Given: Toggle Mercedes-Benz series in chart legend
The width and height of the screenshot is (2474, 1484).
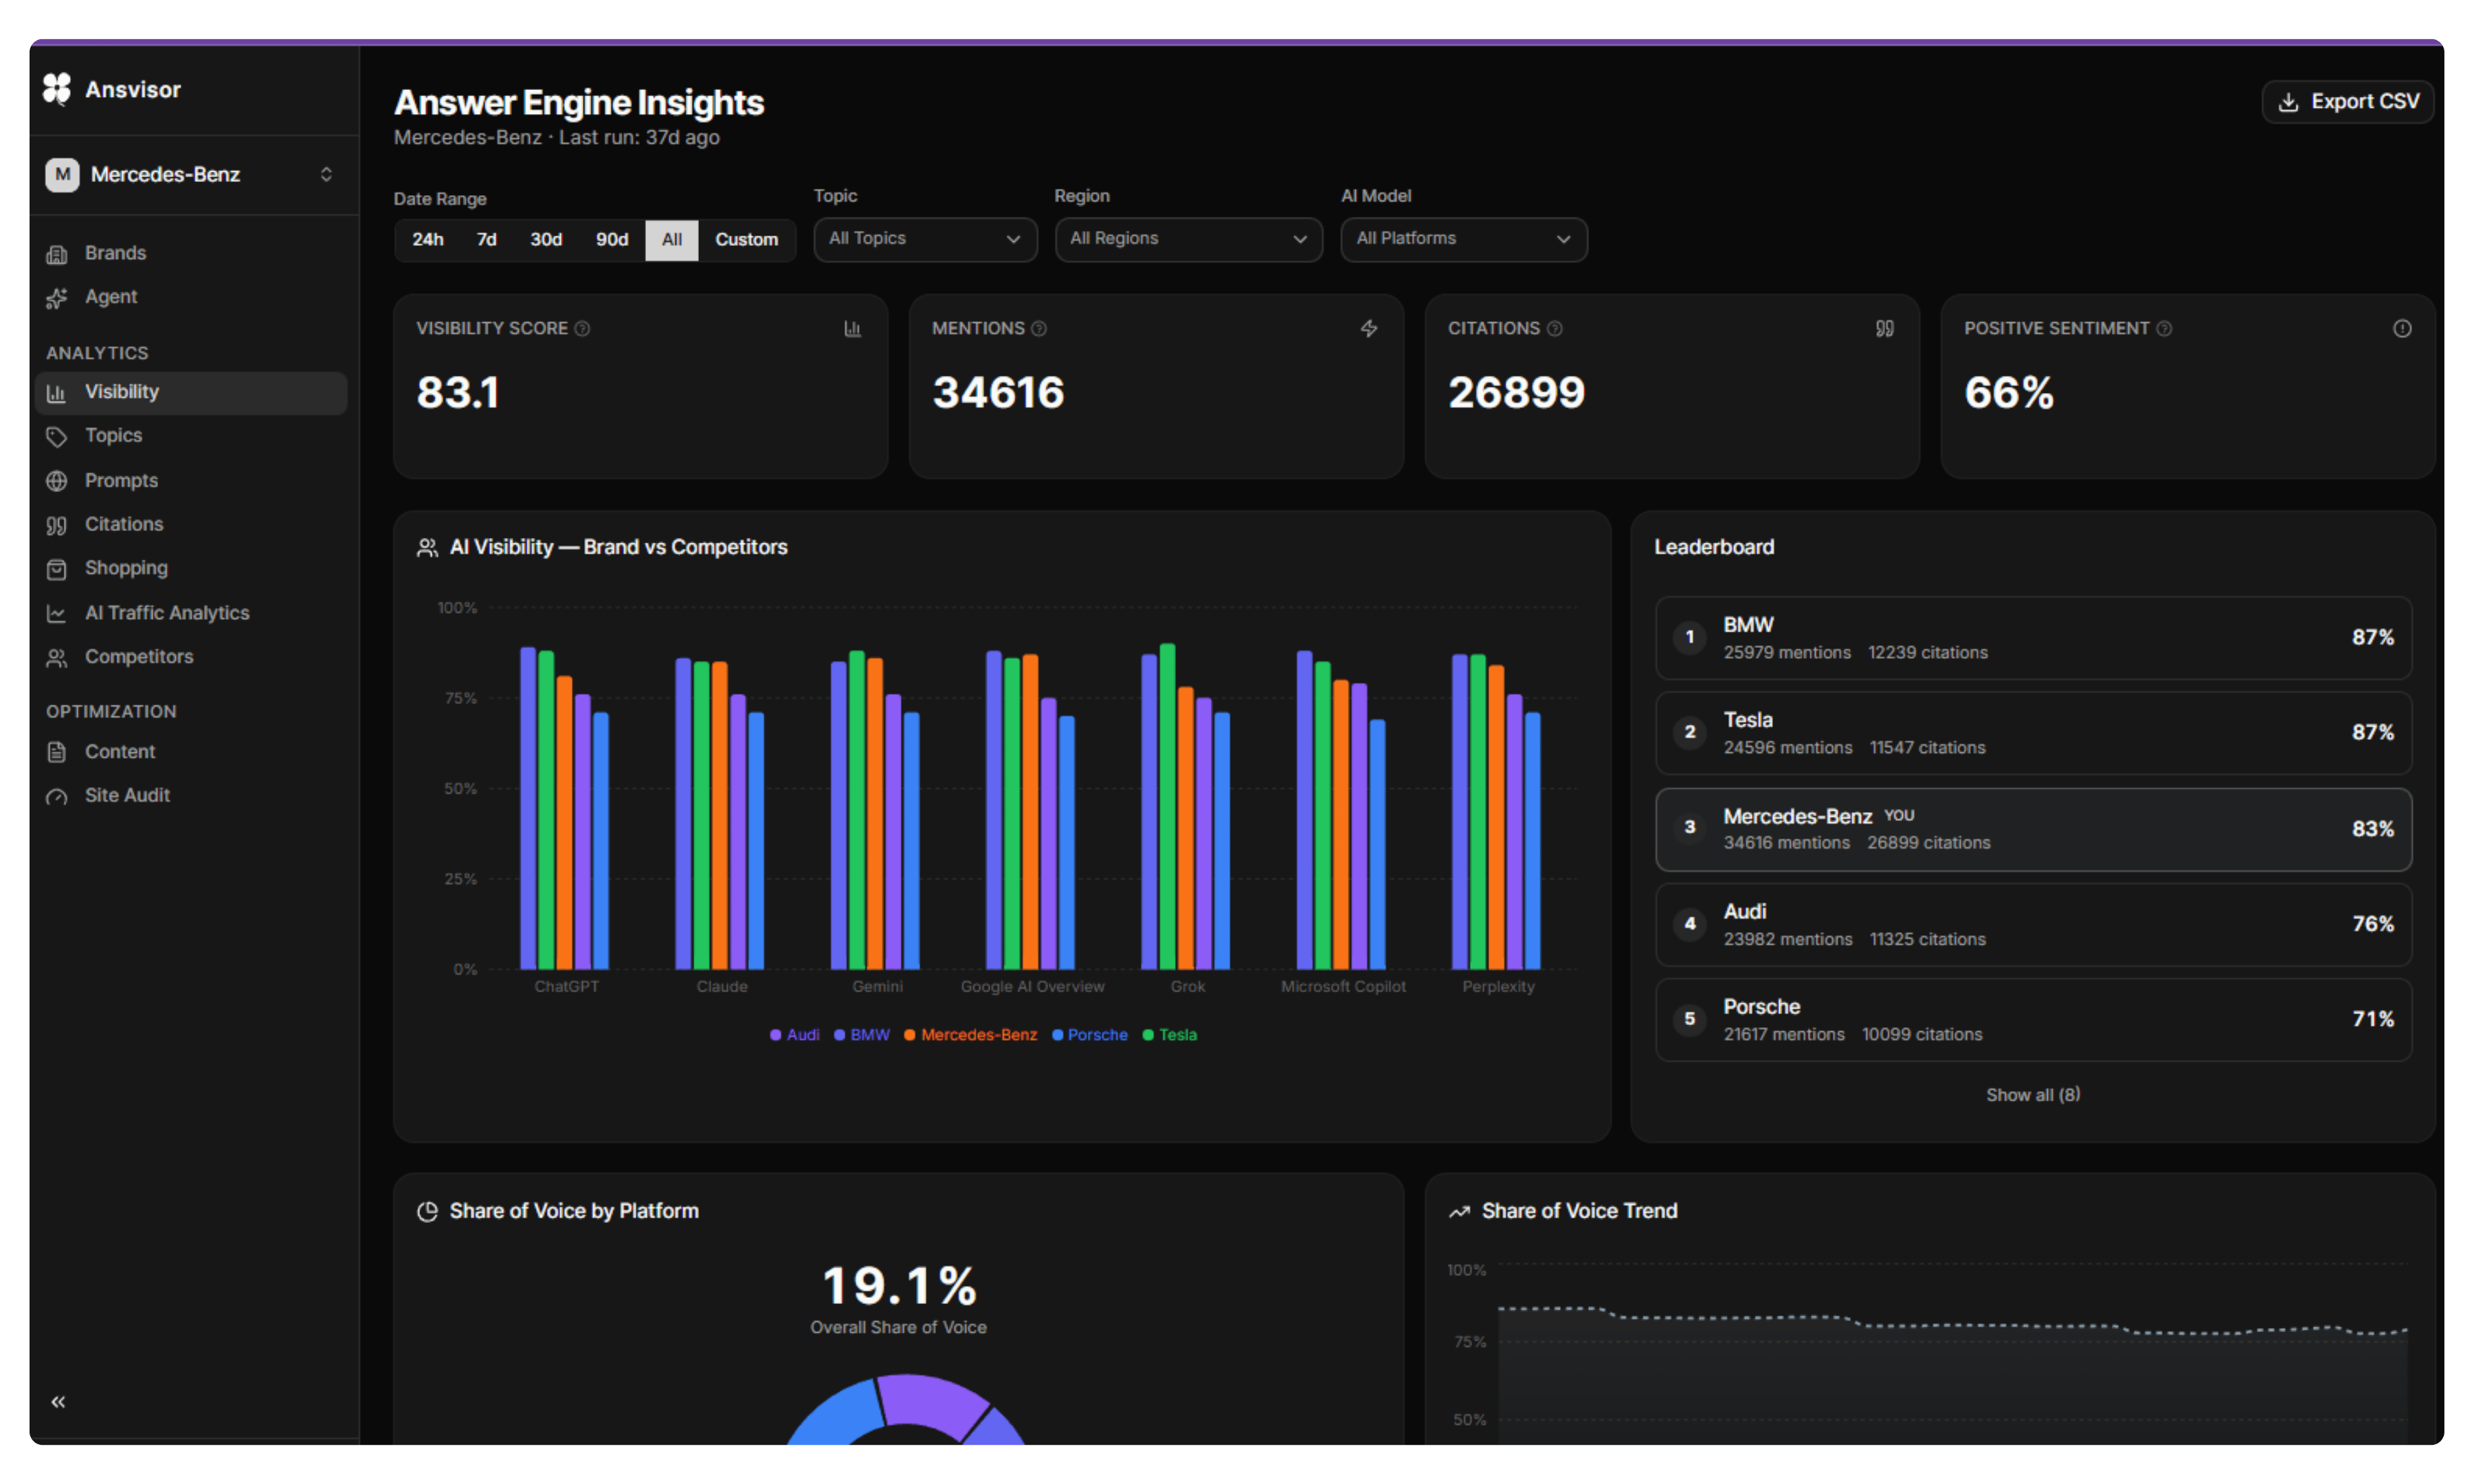Looking at the screenshot, I should coord(971,1035).
